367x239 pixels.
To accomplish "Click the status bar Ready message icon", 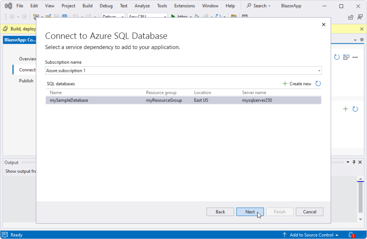I will pos(5,235).
